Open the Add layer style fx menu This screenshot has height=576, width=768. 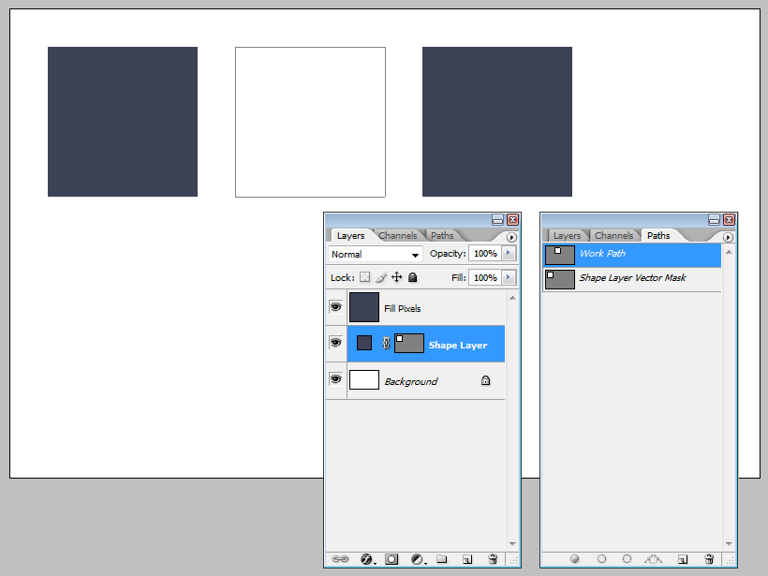(x=367, y=559)
